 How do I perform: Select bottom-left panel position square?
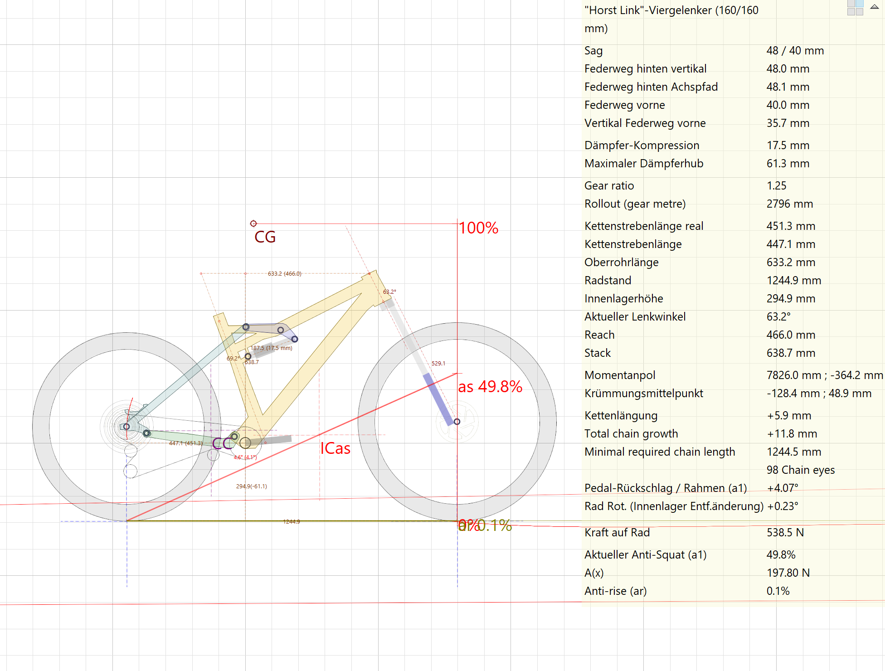tap(851, 12)
